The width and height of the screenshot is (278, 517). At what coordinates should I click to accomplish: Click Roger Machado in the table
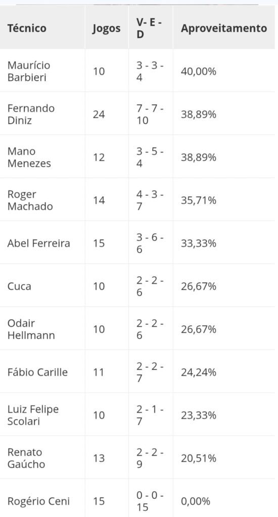[30, 200]
